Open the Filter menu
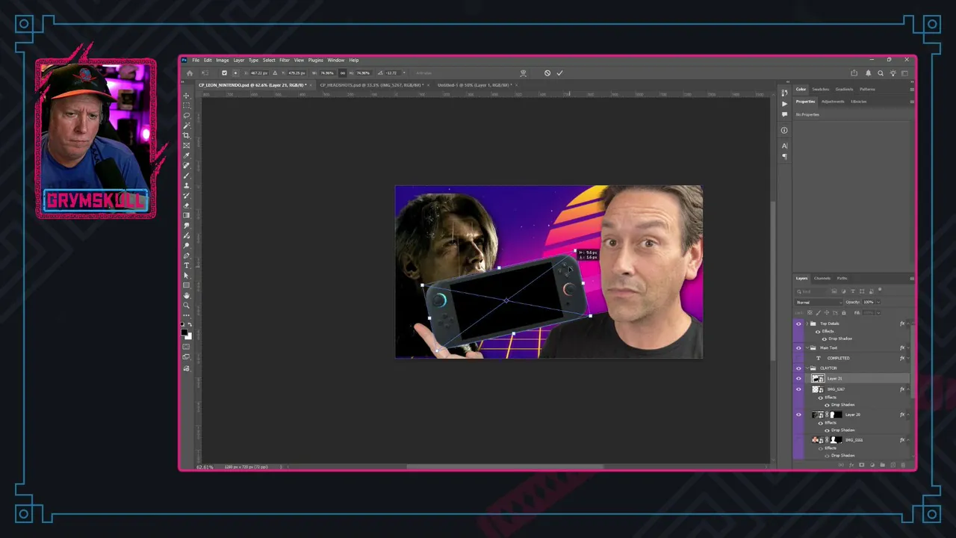The width and height of the screenshot is (956, 538). [285, 60]
